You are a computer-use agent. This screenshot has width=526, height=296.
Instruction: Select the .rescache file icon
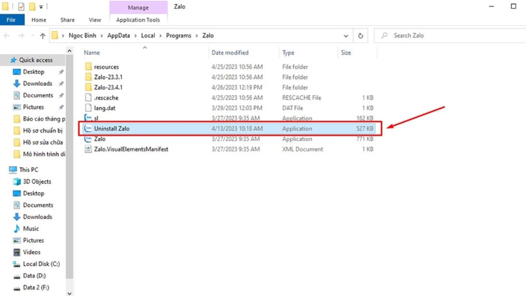pyautogui.click(x=88, y=98)
